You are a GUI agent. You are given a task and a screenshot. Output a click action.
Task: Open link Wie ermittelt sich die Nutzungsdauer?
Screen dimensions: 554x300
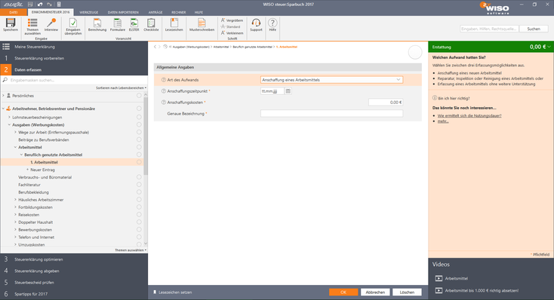click(469, 116)
